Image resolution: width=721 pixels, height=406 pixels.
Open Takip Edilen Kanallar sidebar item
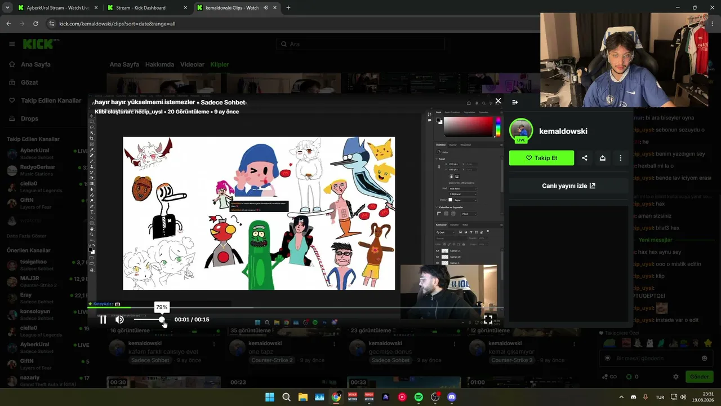tap(51, 100)
